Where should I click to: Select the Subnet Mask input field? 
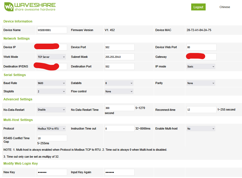120,57
